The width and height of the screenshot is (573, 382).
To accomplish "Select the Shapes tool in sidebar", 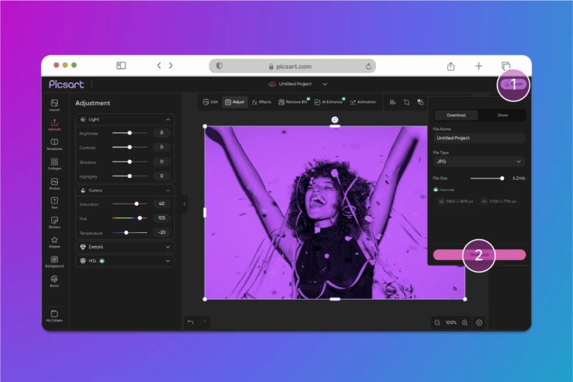I will pyautogui.click(x=54, y=242).
